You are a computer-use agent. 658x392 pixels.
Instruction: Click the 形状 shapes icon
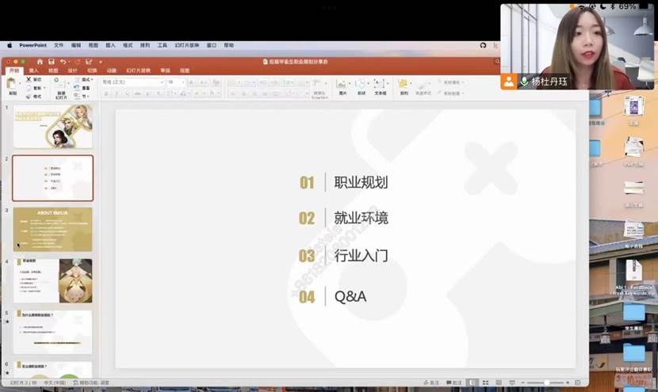click(x=361, y=84)
